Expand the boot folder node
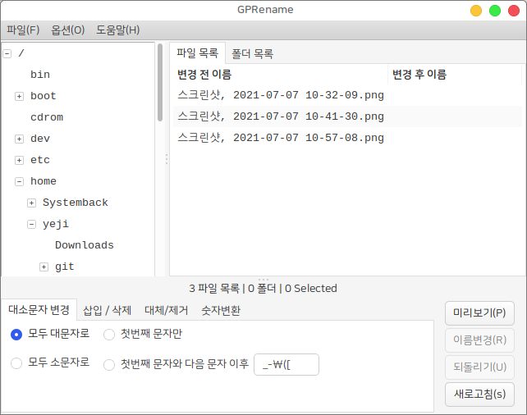 point(19,96)
